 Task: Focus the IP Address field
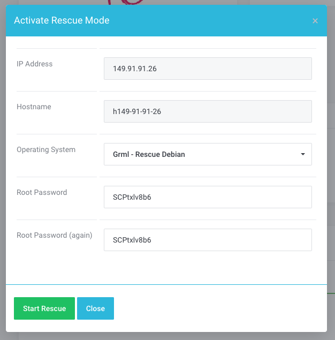208,69
